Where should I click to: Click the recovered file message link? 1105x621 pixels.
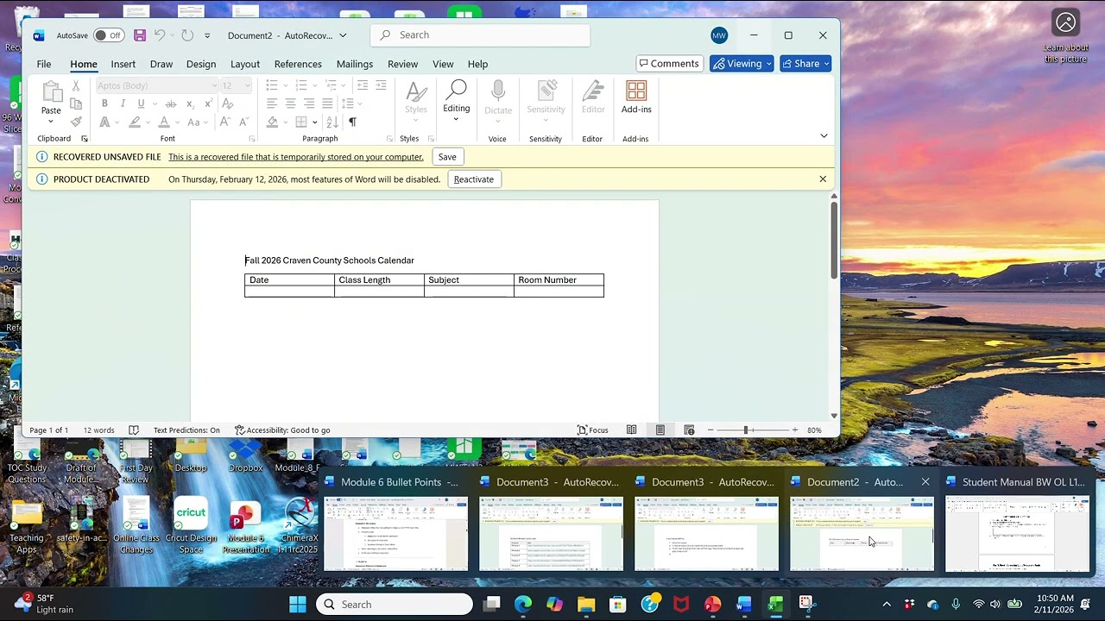(x=295, y=157)
